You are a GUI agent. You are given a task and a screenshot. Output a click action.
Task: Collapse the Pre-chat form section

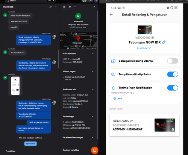[92, 54]
